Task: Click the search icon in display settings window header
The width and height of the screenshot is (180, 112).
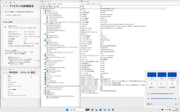Action: [x=14, y=2]
